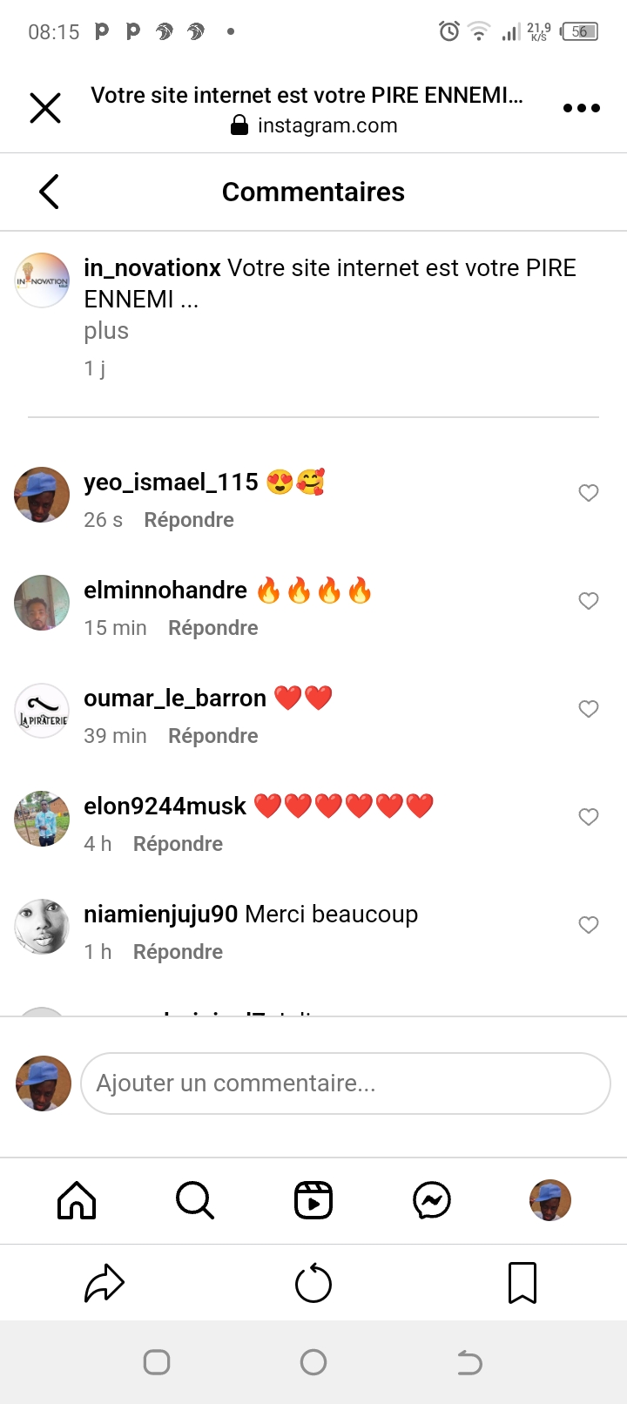Reply to elon9244musk's comment
The width and height of the screenshot is (627, 1404).
[x=178, y=844]
